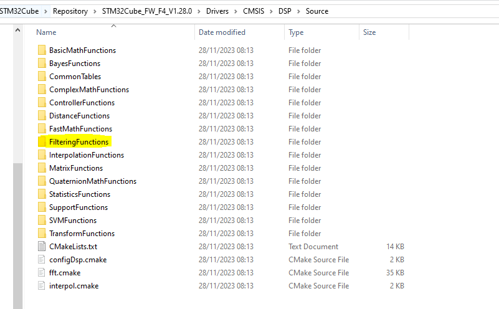Click the navigation pane scroll-up arrow

18,31
